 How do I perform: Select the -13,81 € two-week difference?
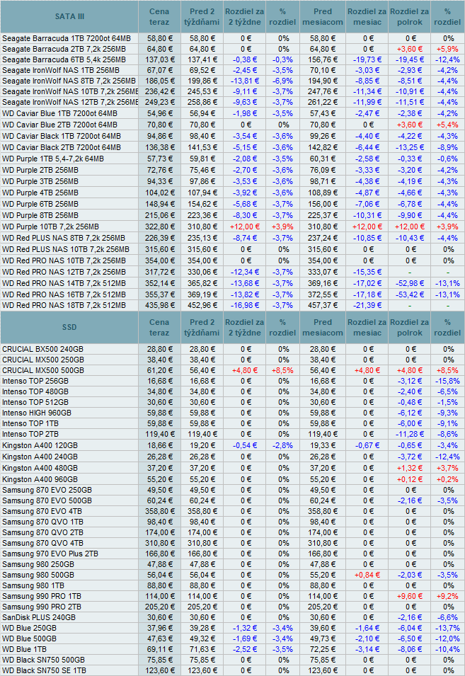pyautogui.click(x=245, y=81)
